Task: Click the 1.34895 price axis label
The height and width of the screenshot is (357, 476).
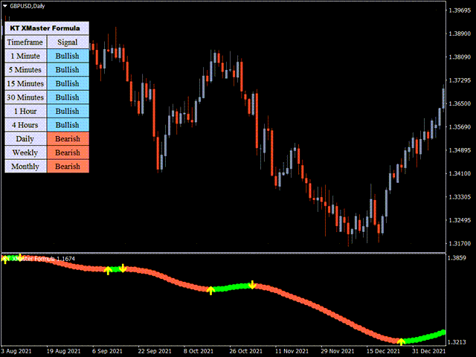Action: point(460,150)
